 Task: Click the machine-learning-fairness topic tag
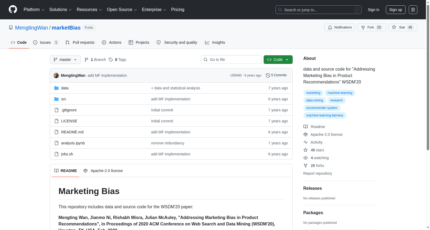click(x=325, y=115)
